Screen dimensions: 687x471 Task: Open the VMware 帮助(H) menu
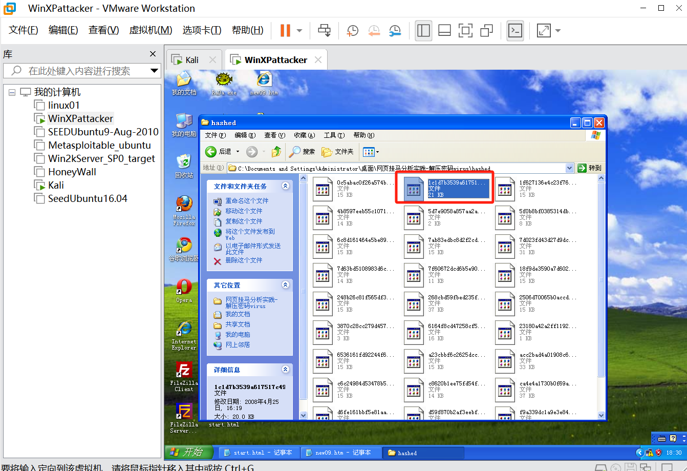[x=247, y=30]
